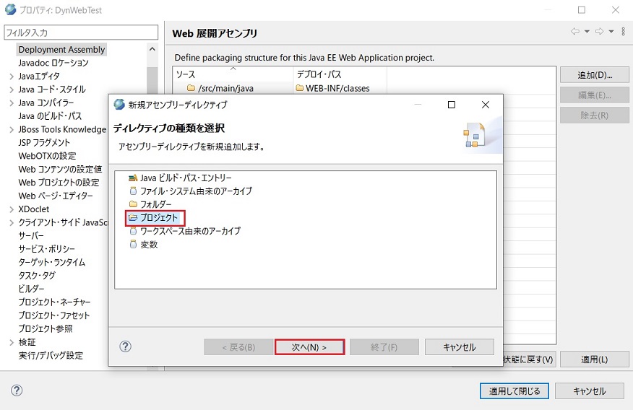Sort by デプロイ・パス column header
The width and height of the screenshot is (633, 410).
[340, 74]
